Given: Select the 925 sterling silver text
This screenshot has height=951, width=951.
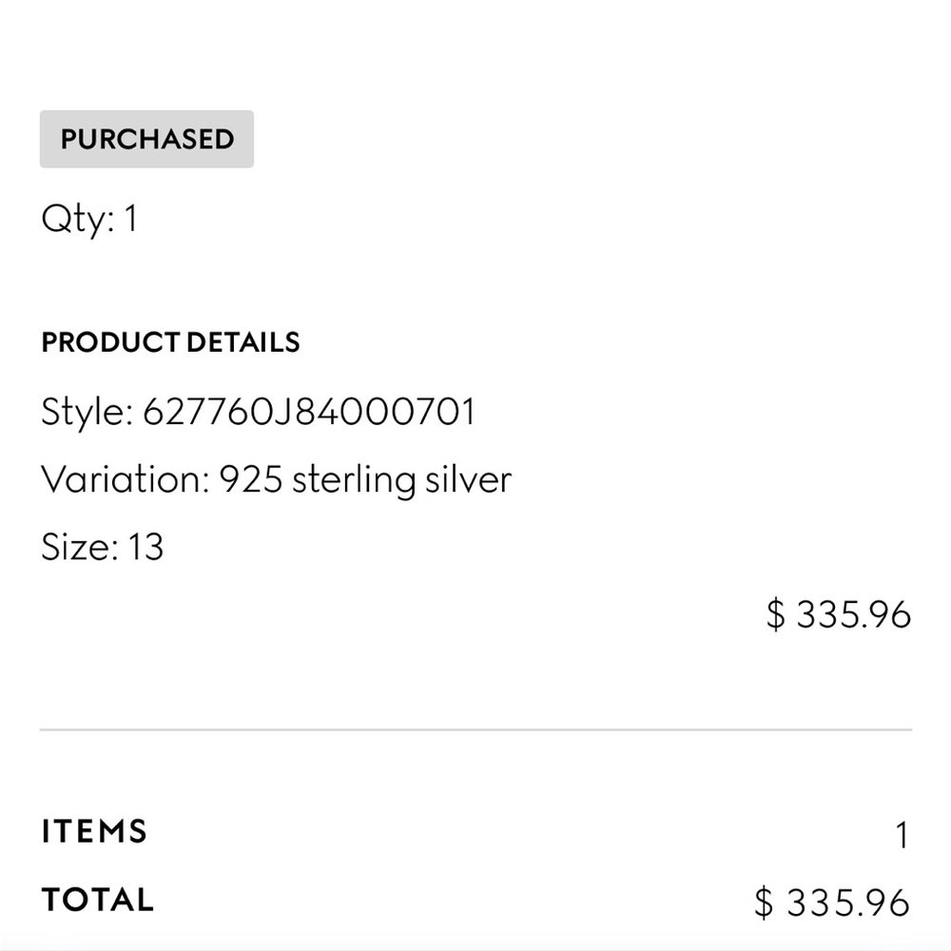Looking at the screenshot, I should click(366, 479).
